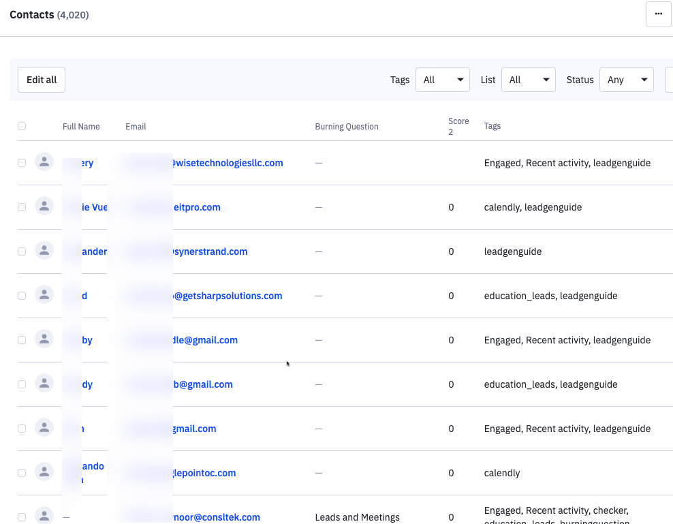This screenshot has height=524, width=673.
Task: Click tags cell of synerstrand.com row
Action: pyautogui.click(x=512, y=251)
